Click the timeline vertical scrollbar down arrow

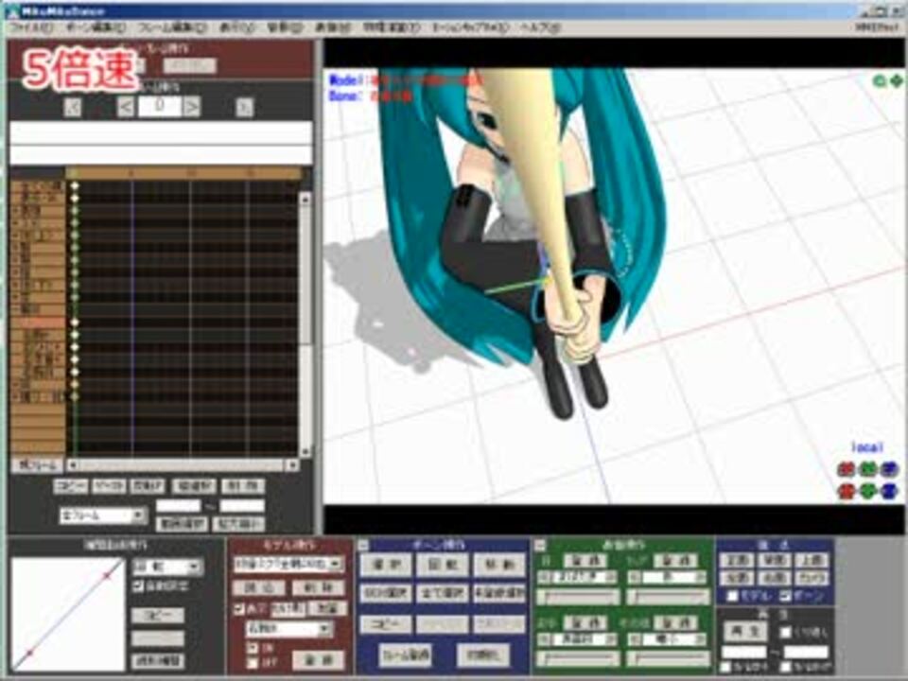click(306, 451)
